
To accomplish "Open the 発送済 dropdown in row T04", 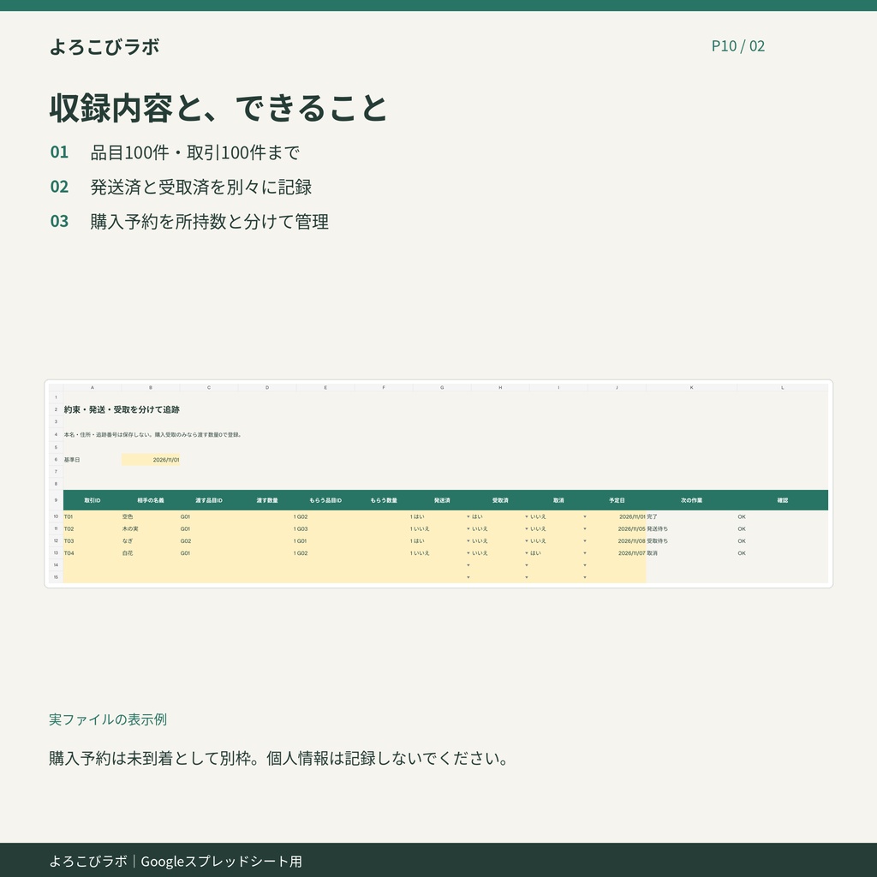I will pos(468,553).
